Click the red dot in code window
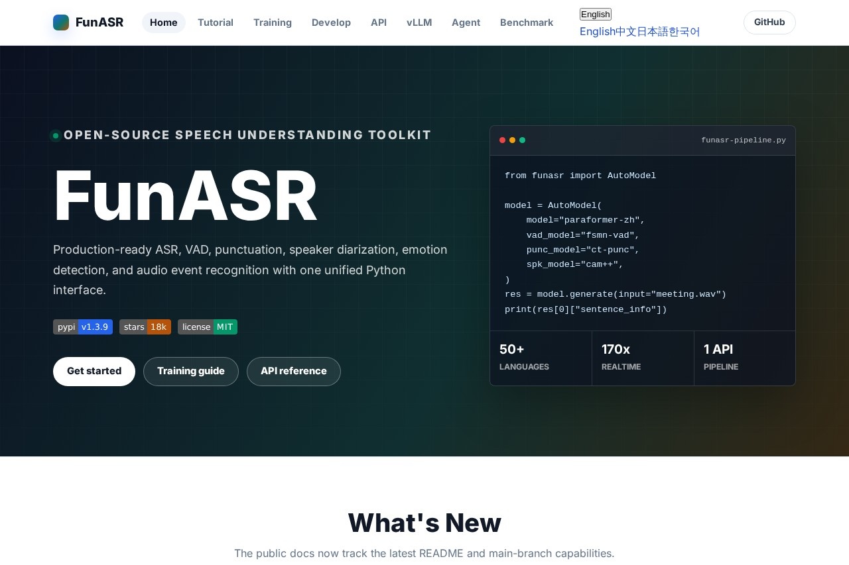This screenshot has width=849, height=565. point(503,140)
